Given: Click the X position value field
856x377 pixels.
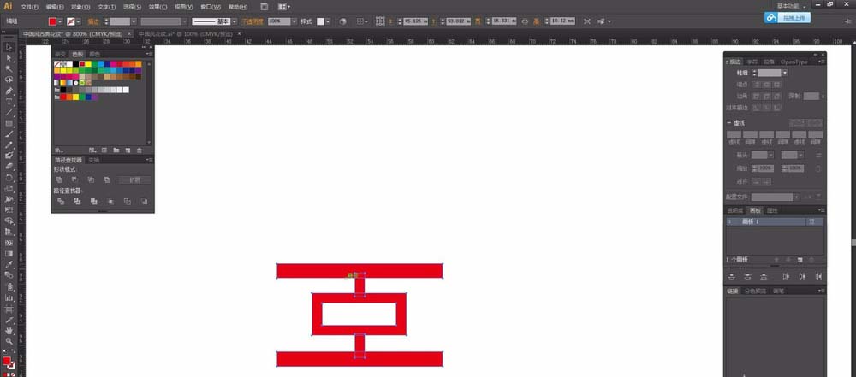Looking at the screenshot, I should coord(416,21).
